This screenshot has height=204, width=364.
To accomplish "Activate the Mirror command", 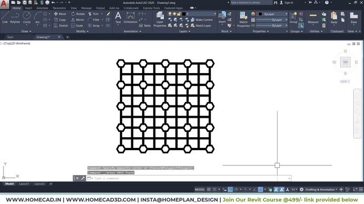I will (x=78, y=20).
